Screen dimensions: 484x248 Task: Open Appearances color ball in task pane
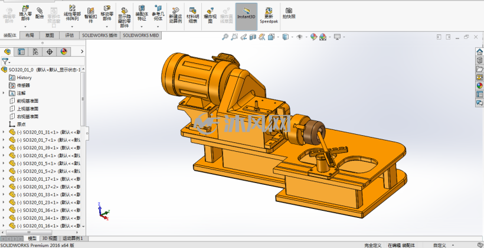coord(479,86)
